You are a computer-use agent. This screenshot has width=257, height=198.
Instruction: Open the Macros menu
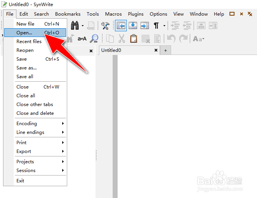(x=113, y=14)
